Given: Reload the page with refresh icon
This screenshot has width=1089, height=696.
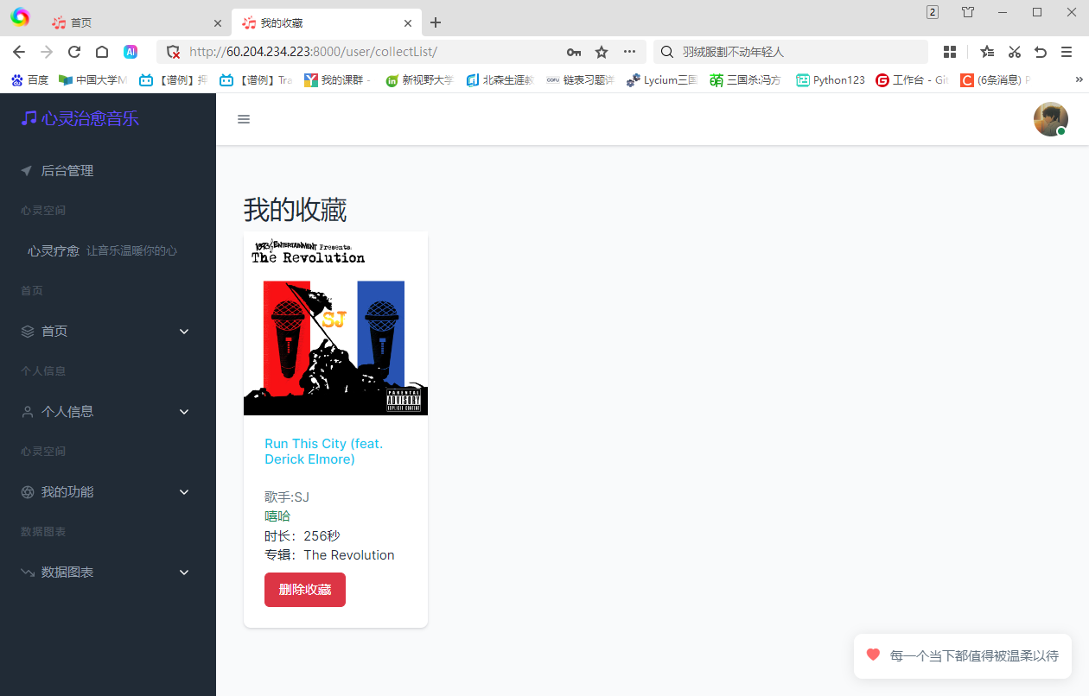Looking at the screenshot, I should [74, 52].
